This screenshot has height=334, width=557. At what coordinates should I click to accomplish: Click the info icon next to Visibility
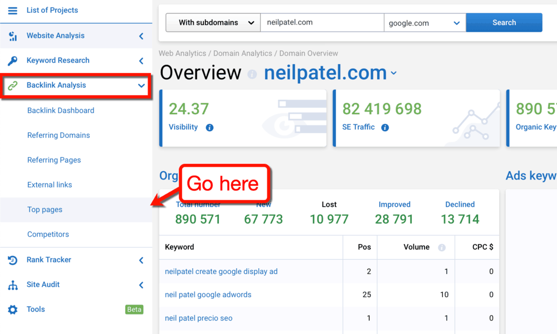(210, 127)
